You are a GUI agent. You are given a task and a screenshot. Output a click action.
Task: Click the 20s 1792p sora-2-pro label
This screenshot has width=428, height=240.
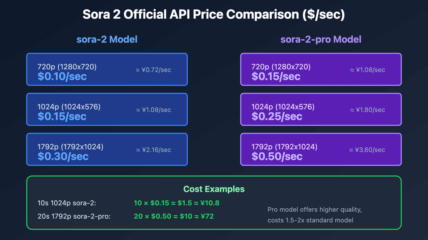(74, 216)
